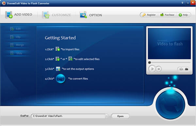Image resolution: width=196 pixels, height=126 pixels.
Task: Click the Merge sidebar icon
Action: click(x=12, y=45)
